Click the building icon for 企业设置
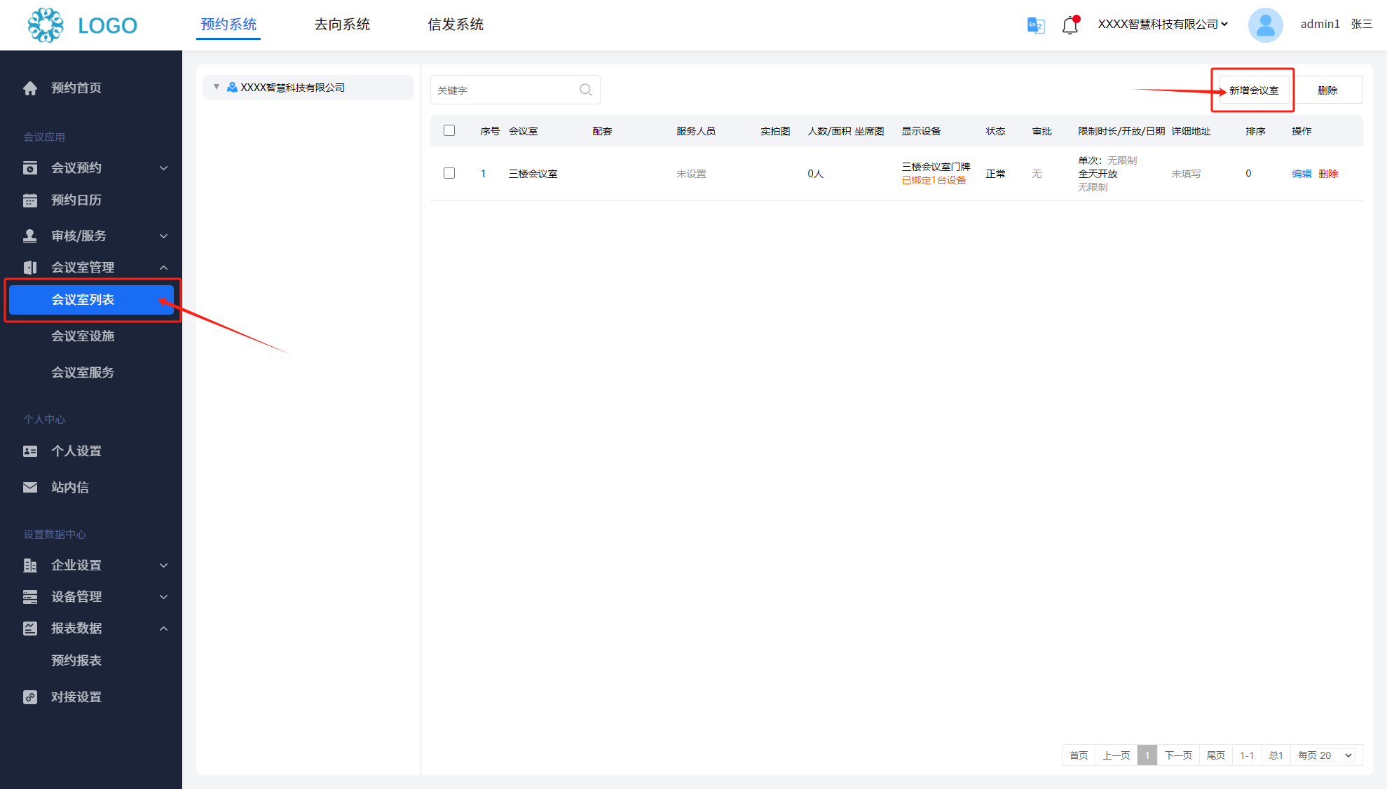Screen dimensions: 1387x789 click(x=30, y=565)
